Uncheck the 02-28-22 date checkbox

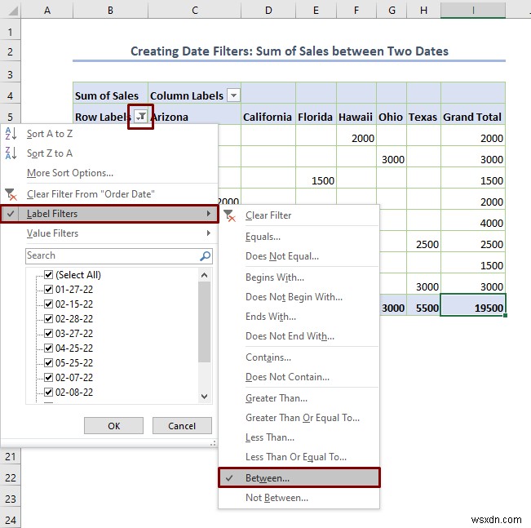(x=48, y=318)
